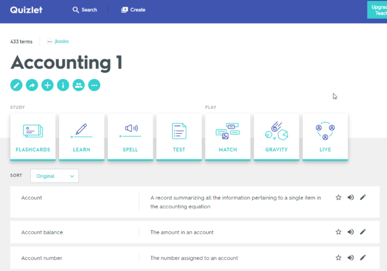Click the share arrow icon
387x271 pixels.
point(32,85)
